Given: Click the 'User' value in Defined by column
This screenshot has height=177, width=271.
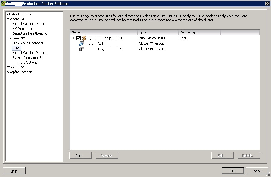Looking at the screenshot, I should tap(183, 38).
